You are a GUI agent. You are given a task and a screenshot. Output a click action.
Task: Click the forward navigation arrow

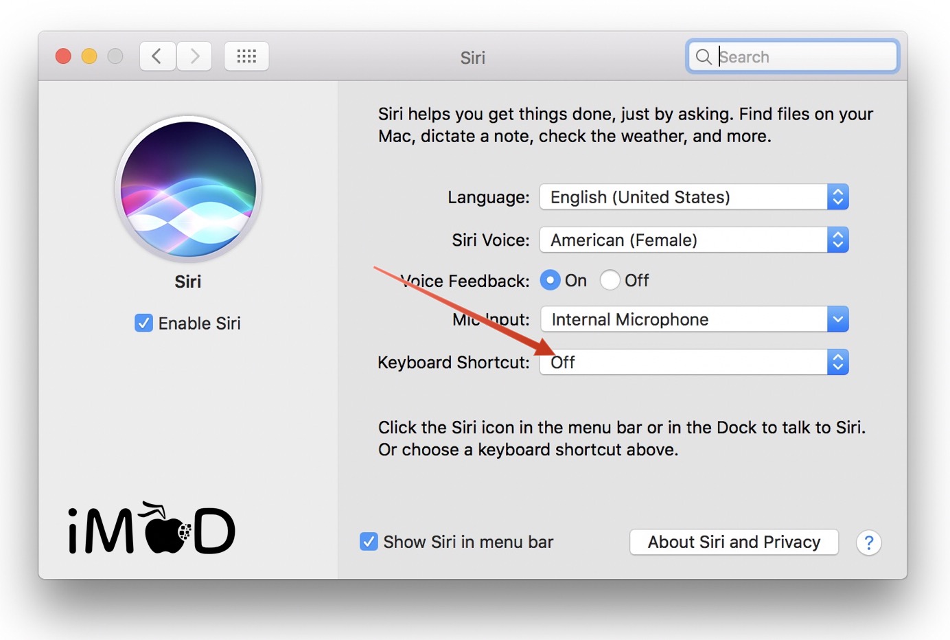coord(194,56)
